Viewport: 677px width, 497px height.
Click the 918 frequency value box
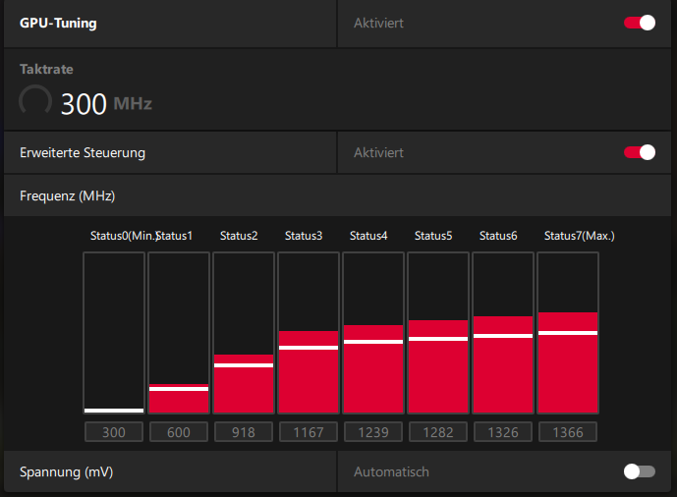pyautogui.click(x=244, y=432)
